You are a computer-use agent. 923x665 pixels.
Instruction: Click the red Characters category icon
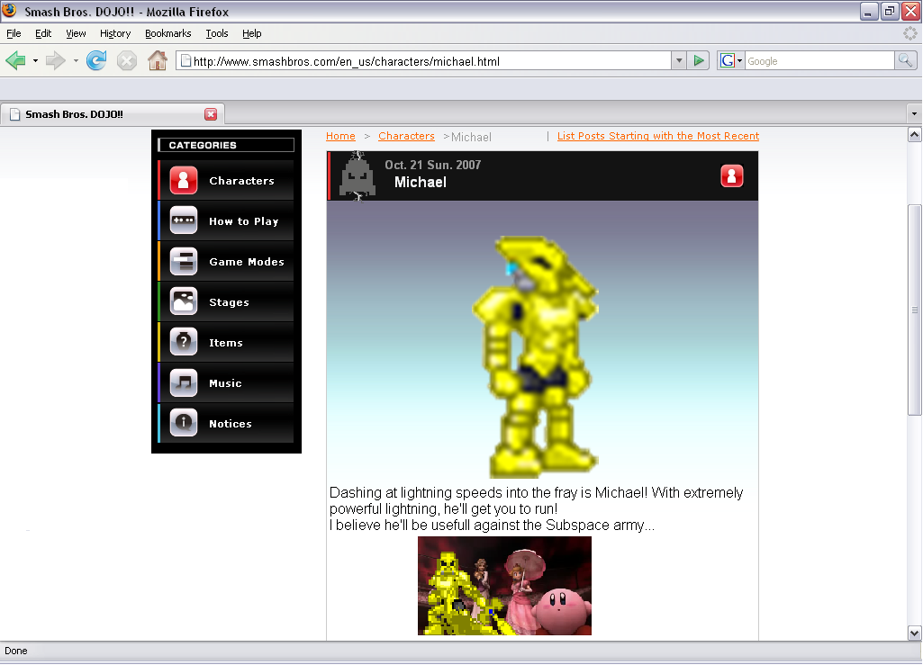(x=184, y=180)
